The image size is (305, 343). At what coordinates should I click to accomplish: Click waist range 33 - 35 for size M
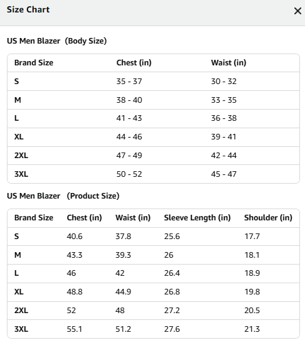pos(224,100)
